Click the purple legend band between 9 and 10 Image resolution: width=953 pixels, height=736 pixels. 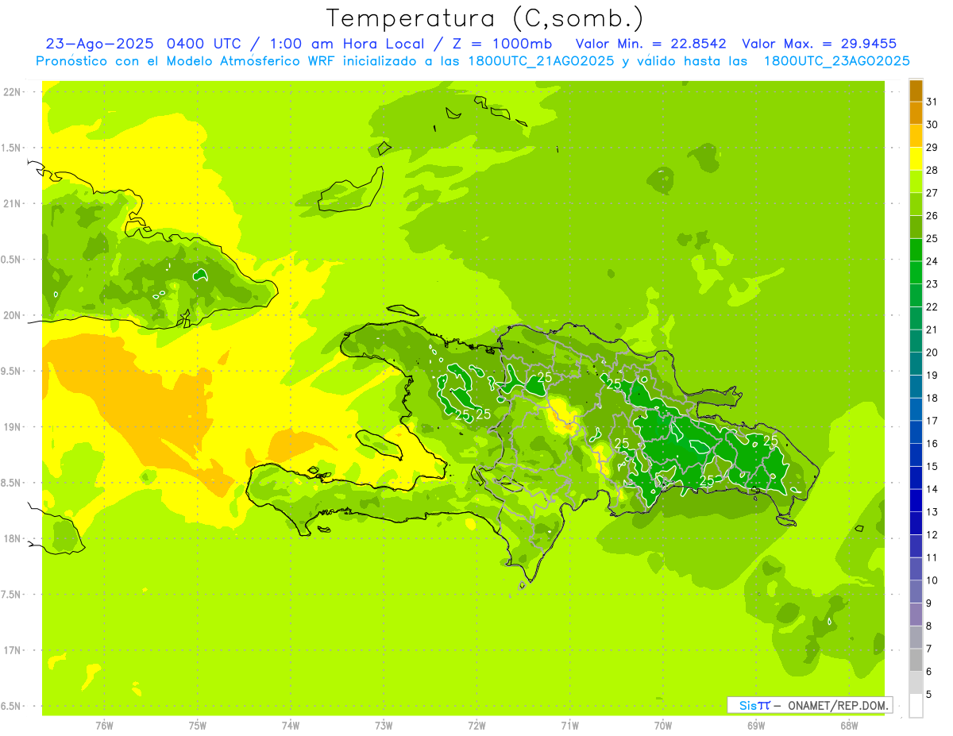pyautogui.click(x=916, y=591)
